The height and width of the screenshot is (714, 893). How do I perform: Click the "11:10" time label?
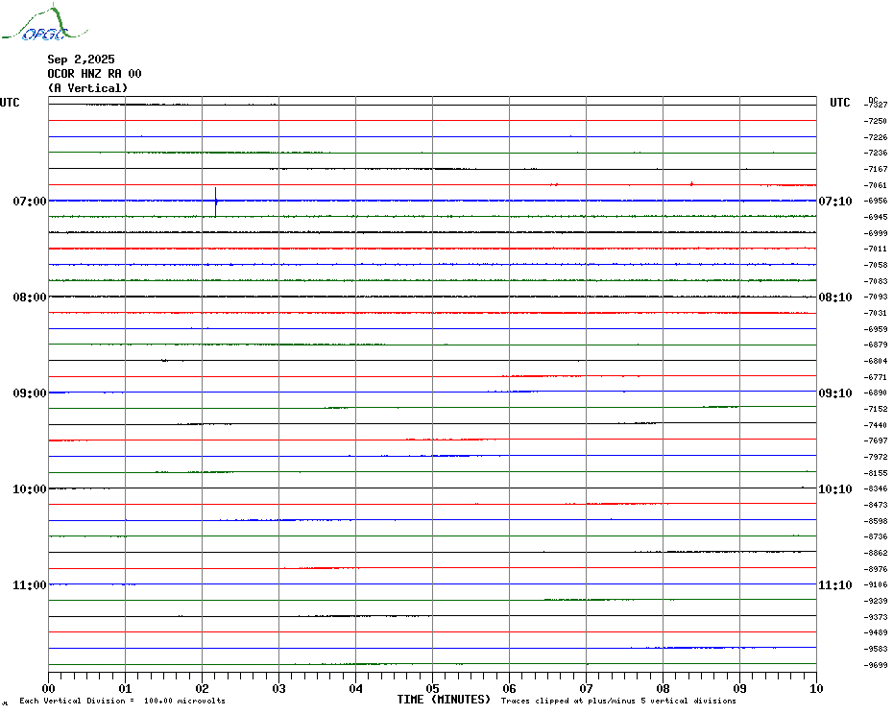(x=835, y=585)
